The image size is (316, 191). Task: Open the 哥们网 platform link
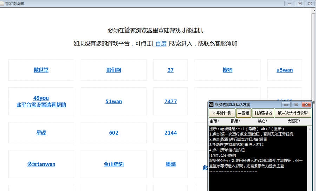click(114, 70)
